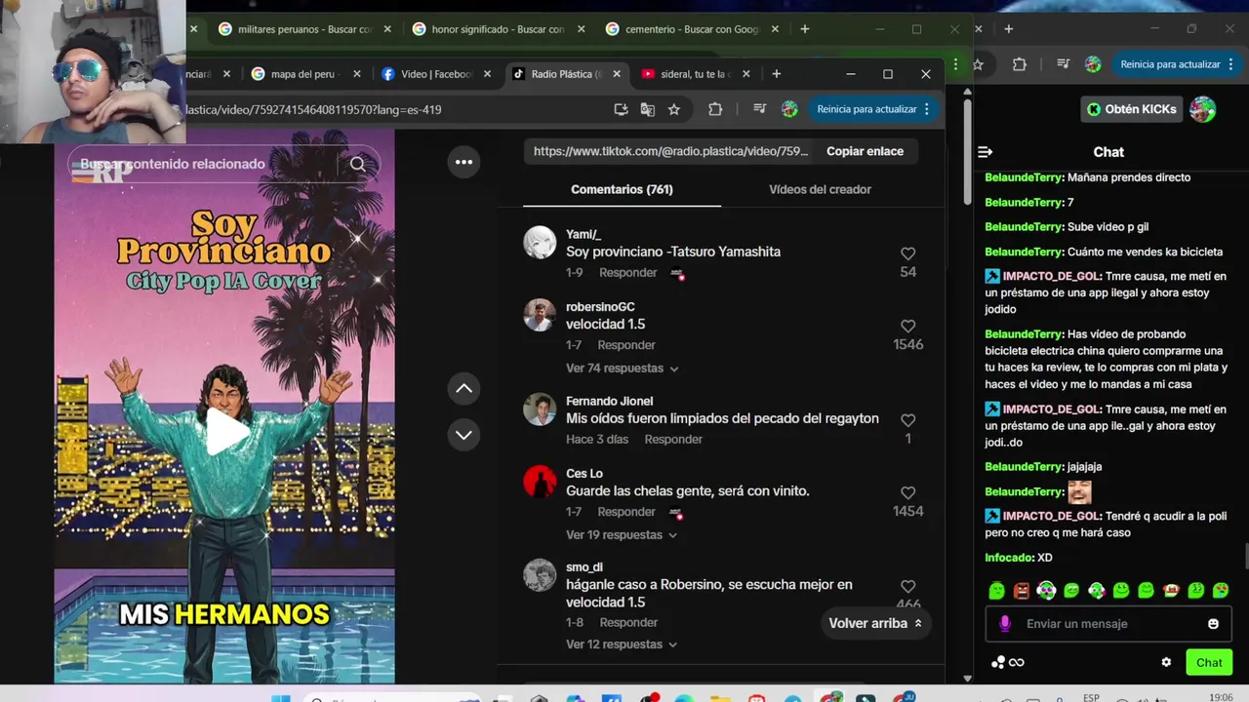Click the TikTok URL in address bar
The width and height of the screenshot is (1249, 702).
pyautogui.click(x=314, y=109)
